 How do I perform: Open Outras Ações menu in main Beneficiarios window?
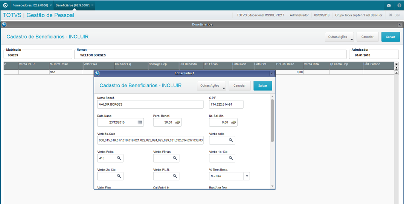[x=339, y=37]
